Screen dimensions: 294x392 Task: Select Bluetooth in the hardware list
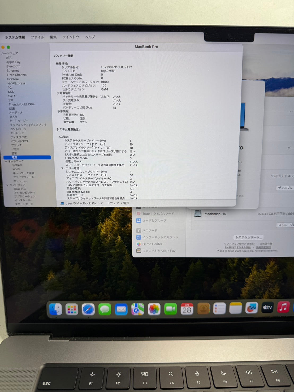point(13,66)
